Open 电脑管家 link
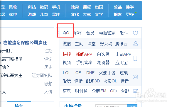The height and width of the screenshot is (107, 177). [107, 33]
